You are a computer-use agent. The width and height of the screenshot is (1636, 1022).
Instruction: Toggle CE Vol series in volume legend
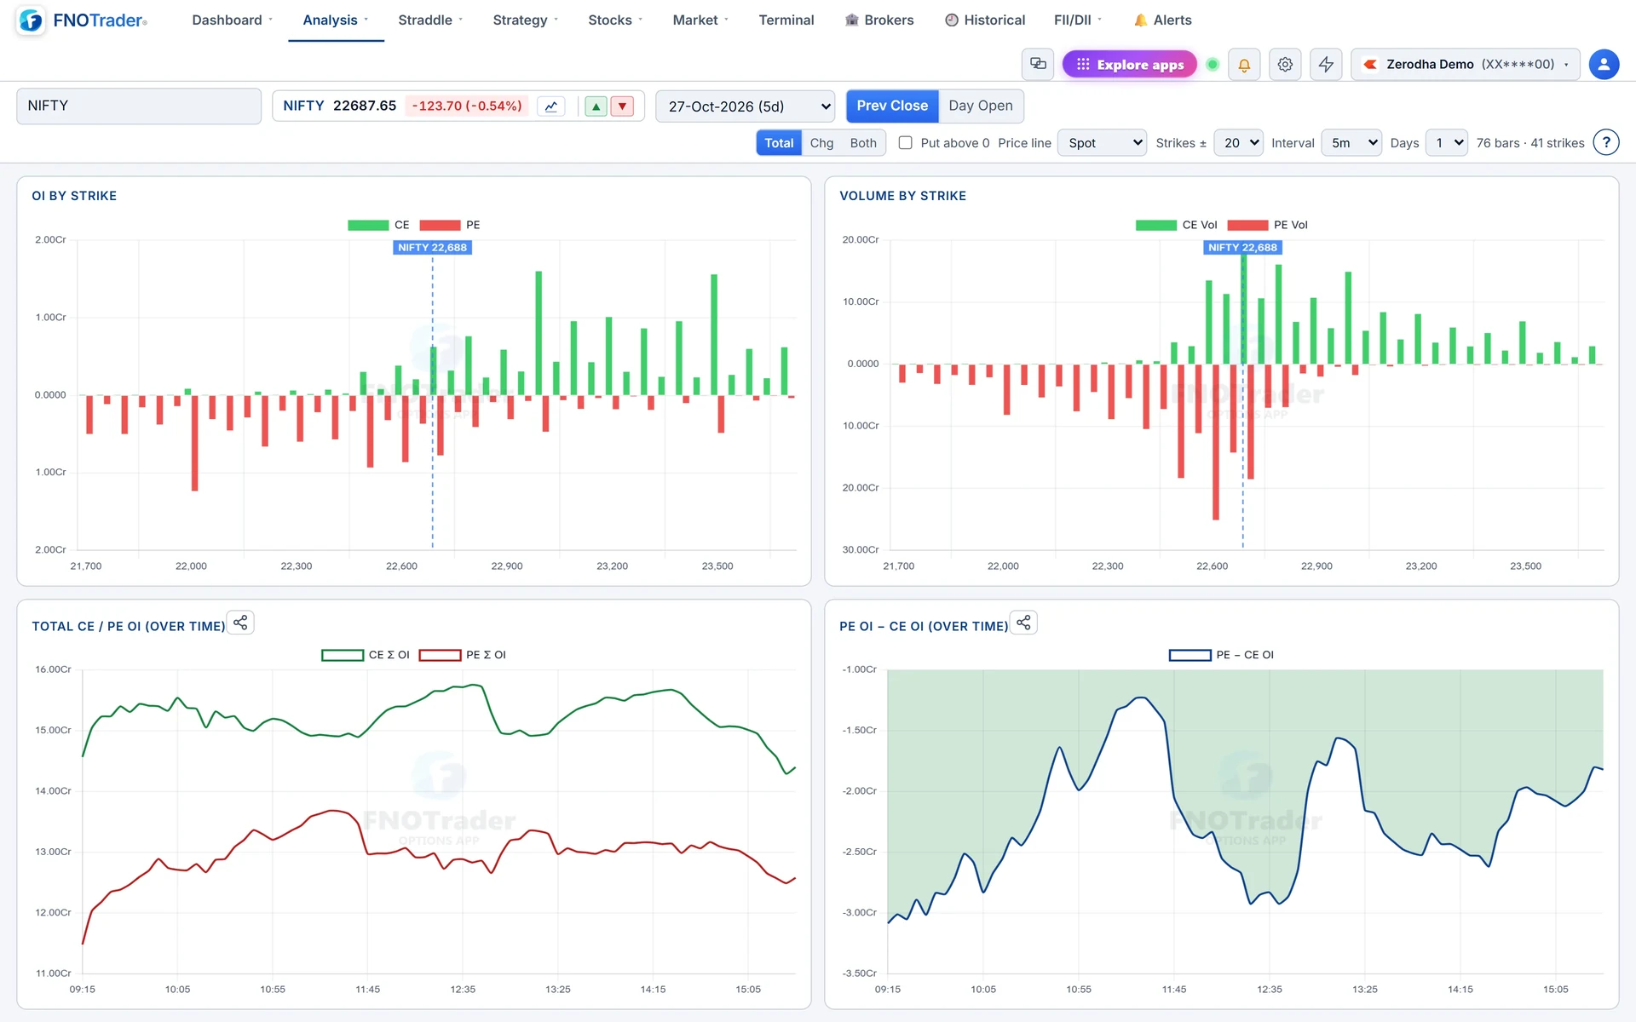tap(1176, 225)
